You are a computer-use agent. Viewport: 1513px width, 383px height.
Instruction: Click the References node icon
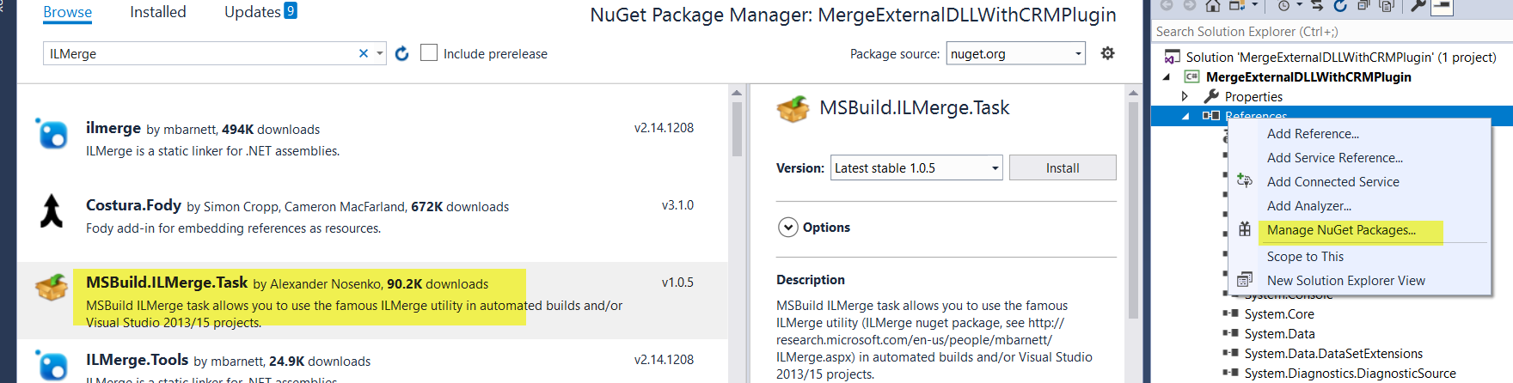tap(1210, 115)
